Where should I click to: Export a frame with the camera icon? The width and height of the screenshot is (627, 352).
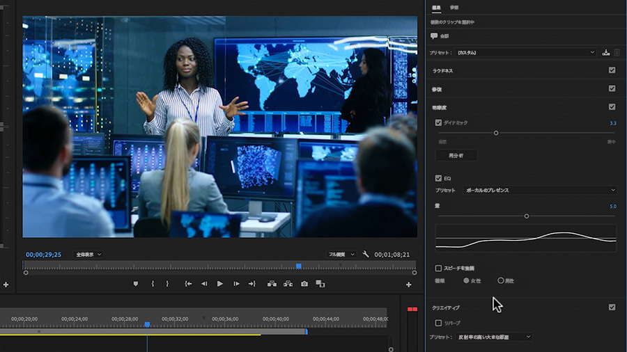[304, 284]
